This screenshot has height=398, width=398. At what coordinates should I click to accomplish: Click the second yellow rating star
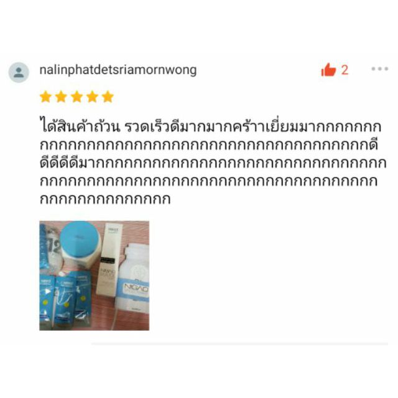(x=61, y=97)
